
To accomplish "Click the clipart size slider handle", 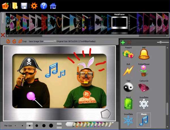I will 161,42.
